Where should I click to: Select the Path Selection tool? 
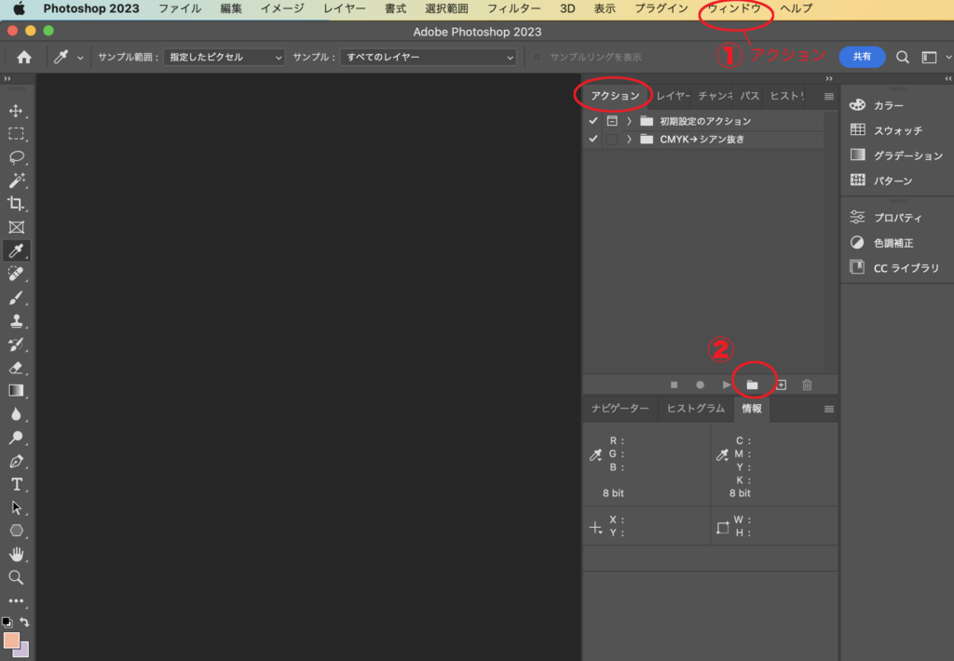point(17,507)
